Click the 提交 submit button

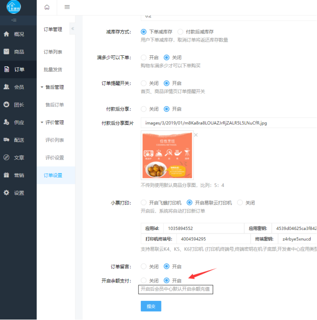coord(150,306)
